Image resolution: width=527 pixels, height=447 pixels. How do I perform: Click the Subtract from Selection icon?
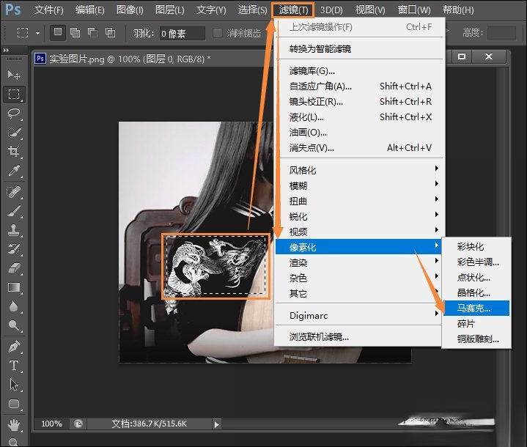[92, 32]
